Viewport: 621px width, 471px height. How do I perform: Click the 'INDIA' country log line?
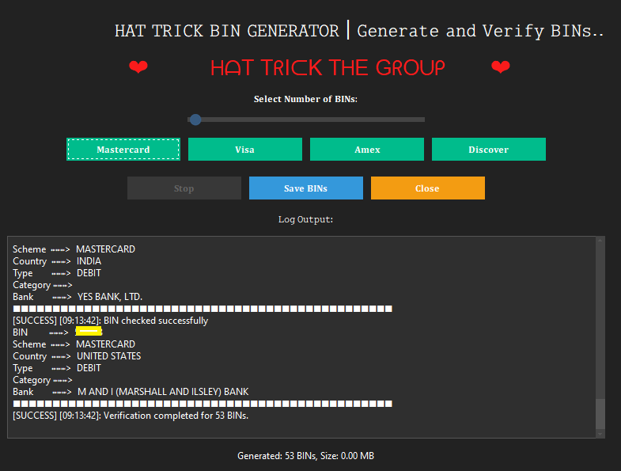pyautogui.click(x=57, y=261)
